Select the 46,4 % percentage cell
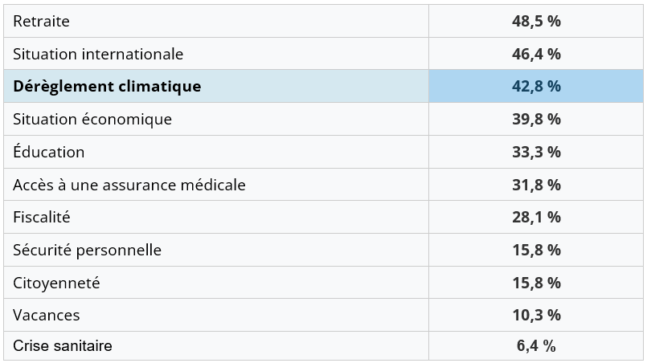 pos(536,54)
